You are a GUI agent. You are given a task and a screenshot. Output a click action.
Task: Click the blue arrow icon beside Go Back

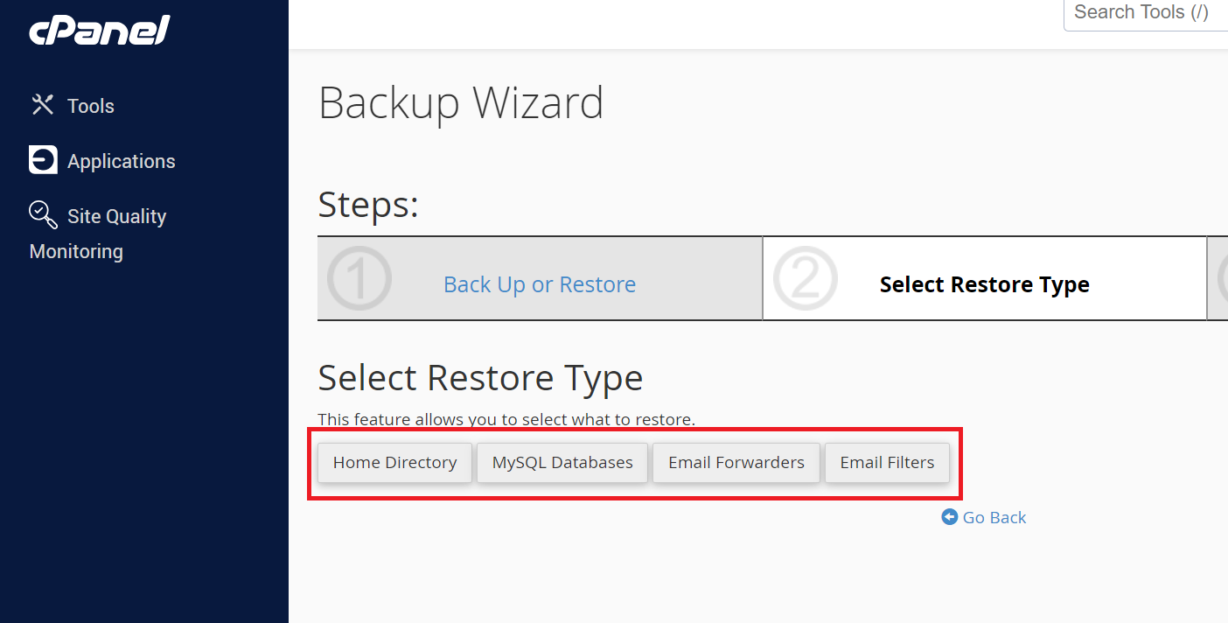(x=950, y=517)
